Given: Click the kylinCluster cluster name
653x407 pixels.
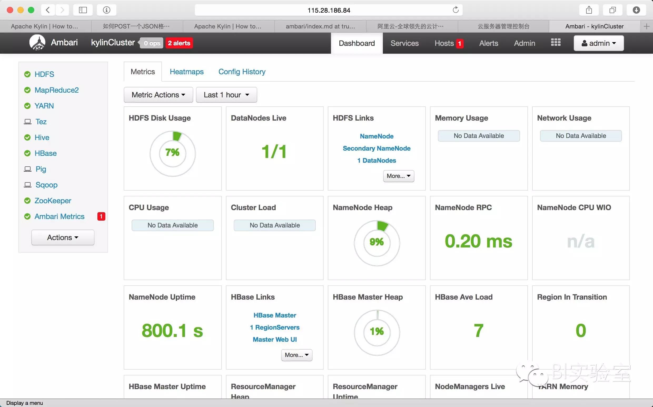Looking at the screenshot, I should [x=113, y=43].
